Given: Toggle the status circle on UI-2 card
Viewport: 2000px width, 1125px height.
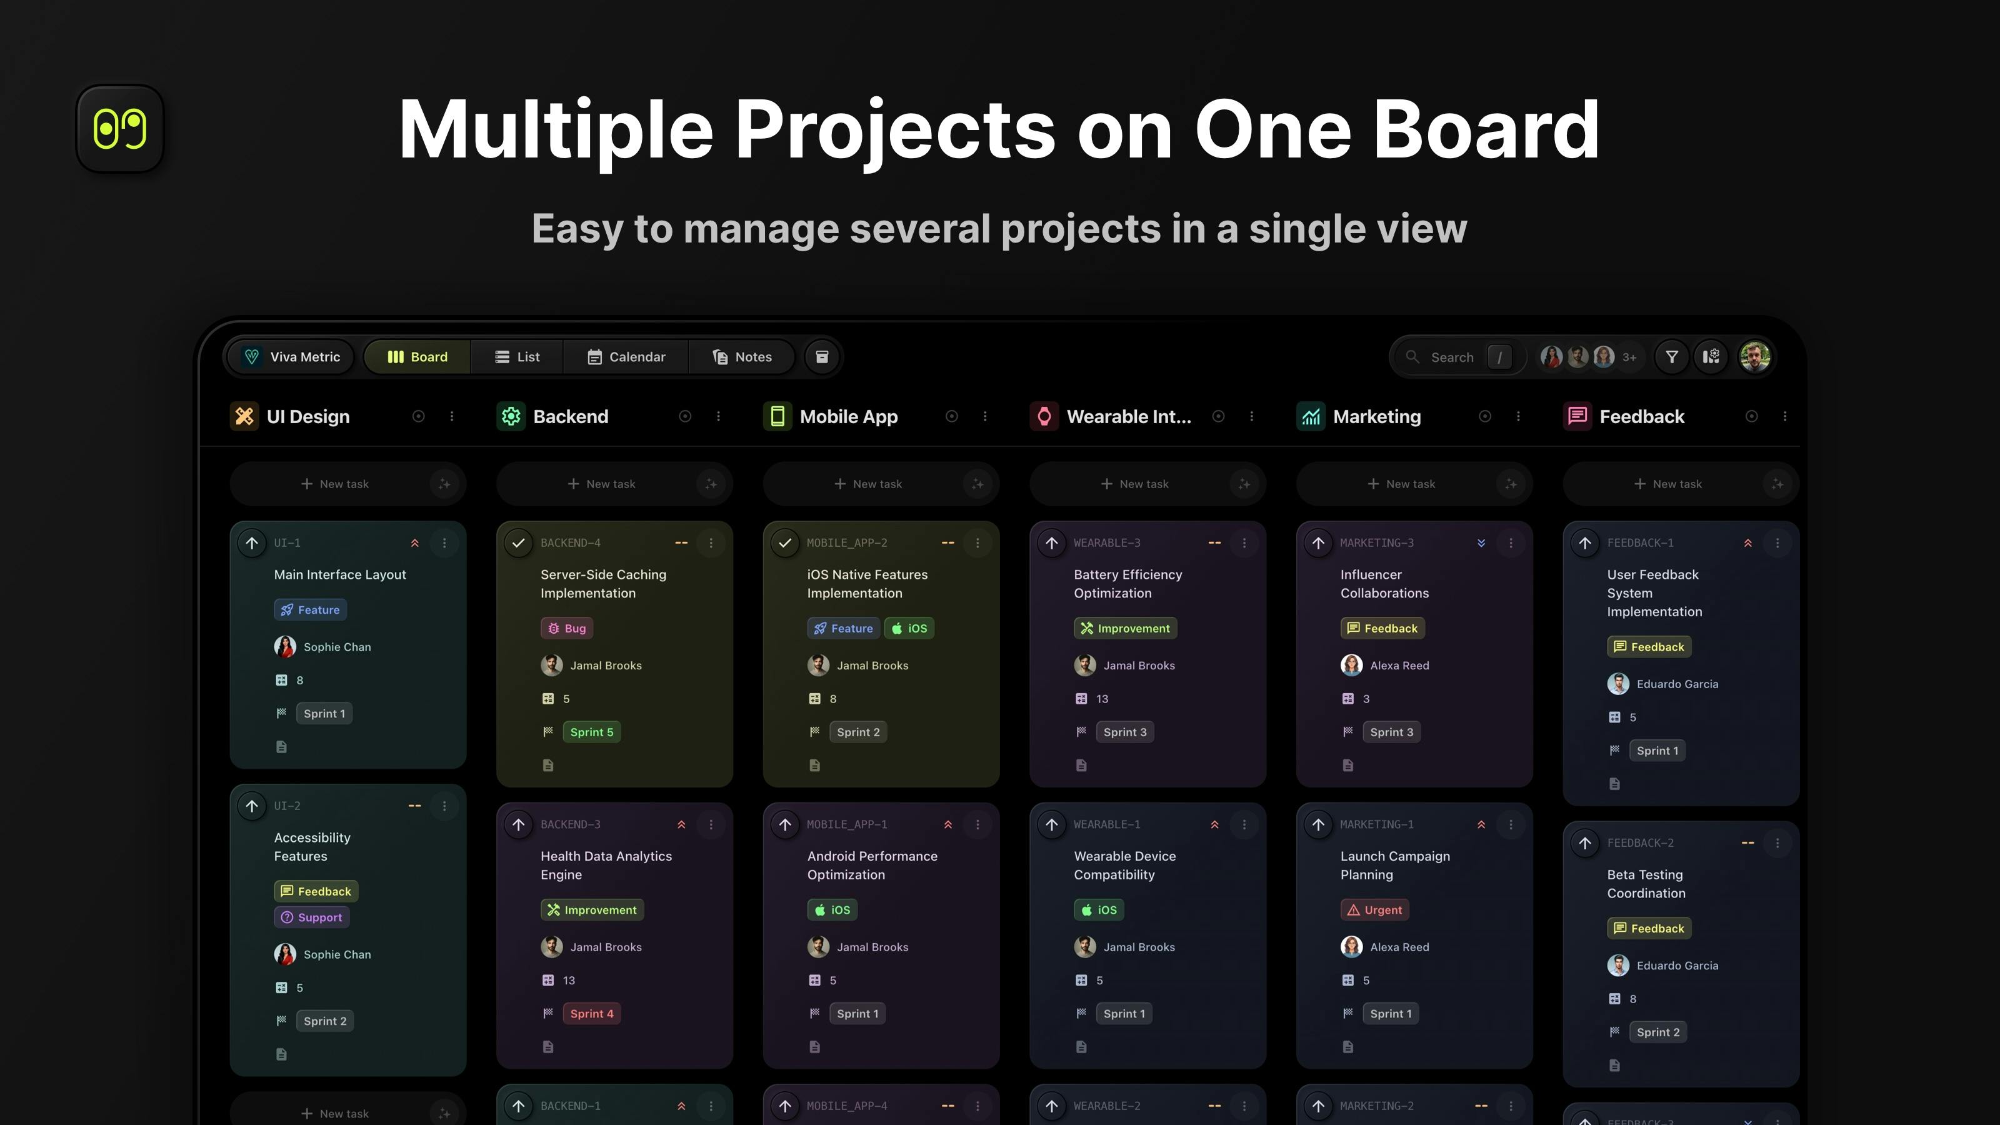Looking at the screenshot, I should (x=251, y=807).
